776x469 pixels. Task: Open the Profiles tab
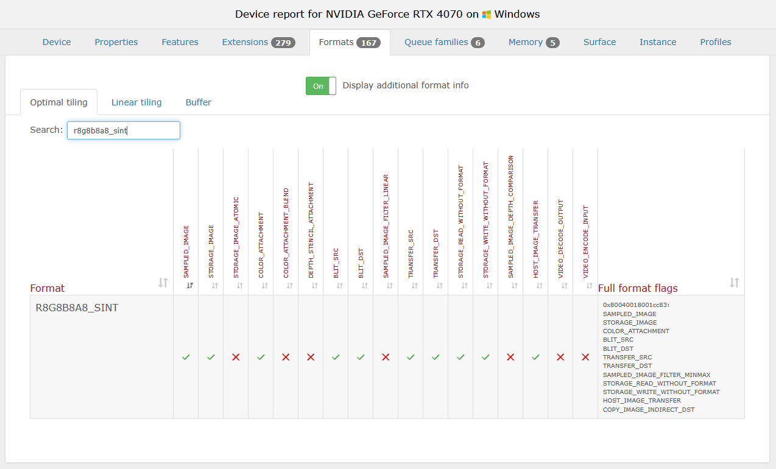(x=716, y=42)
